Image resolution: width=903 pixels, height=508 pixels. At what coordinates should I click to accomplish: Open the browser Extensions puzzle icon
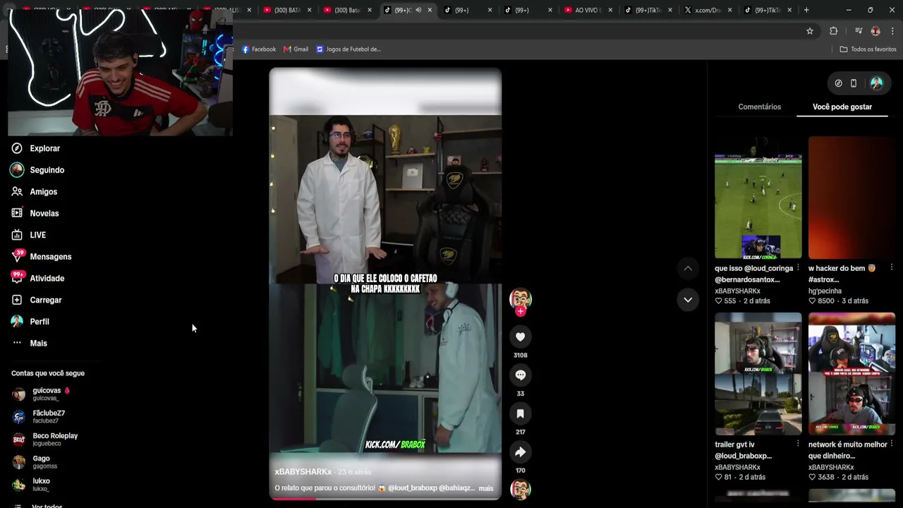pyautogui.click(x=833, y=31)
